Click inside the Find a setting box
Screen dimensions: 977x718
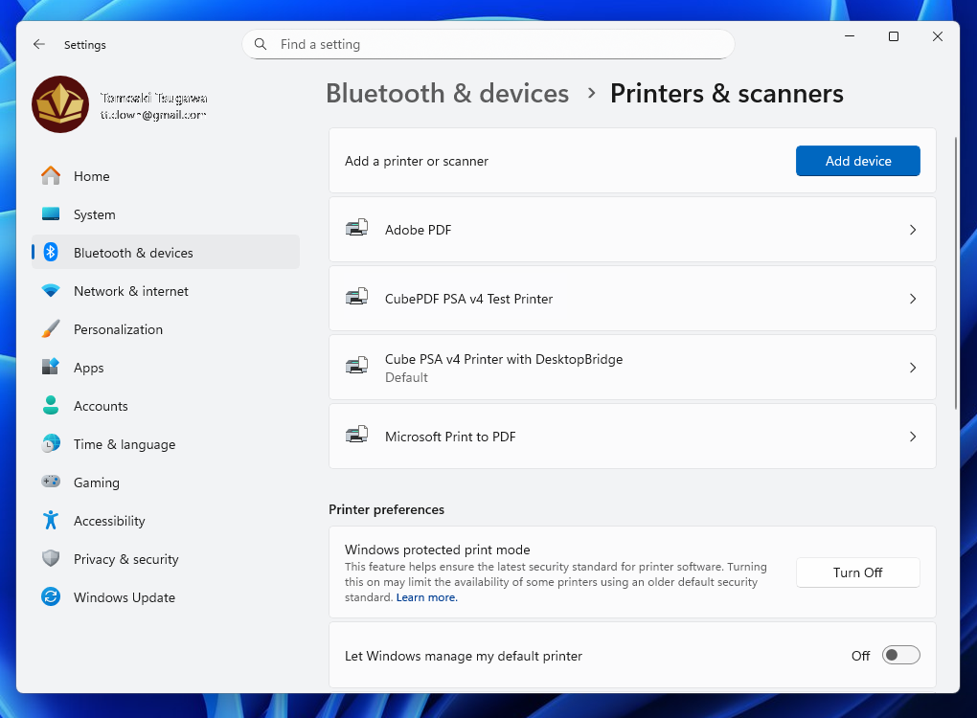488,44
